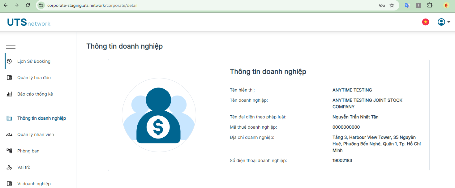Click the Phòng ban hierarchy icon

point(9,151)
